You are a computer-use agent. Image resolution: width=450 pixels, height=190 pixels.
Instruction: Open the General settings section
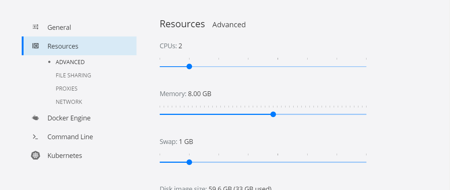tap(59, 27)
